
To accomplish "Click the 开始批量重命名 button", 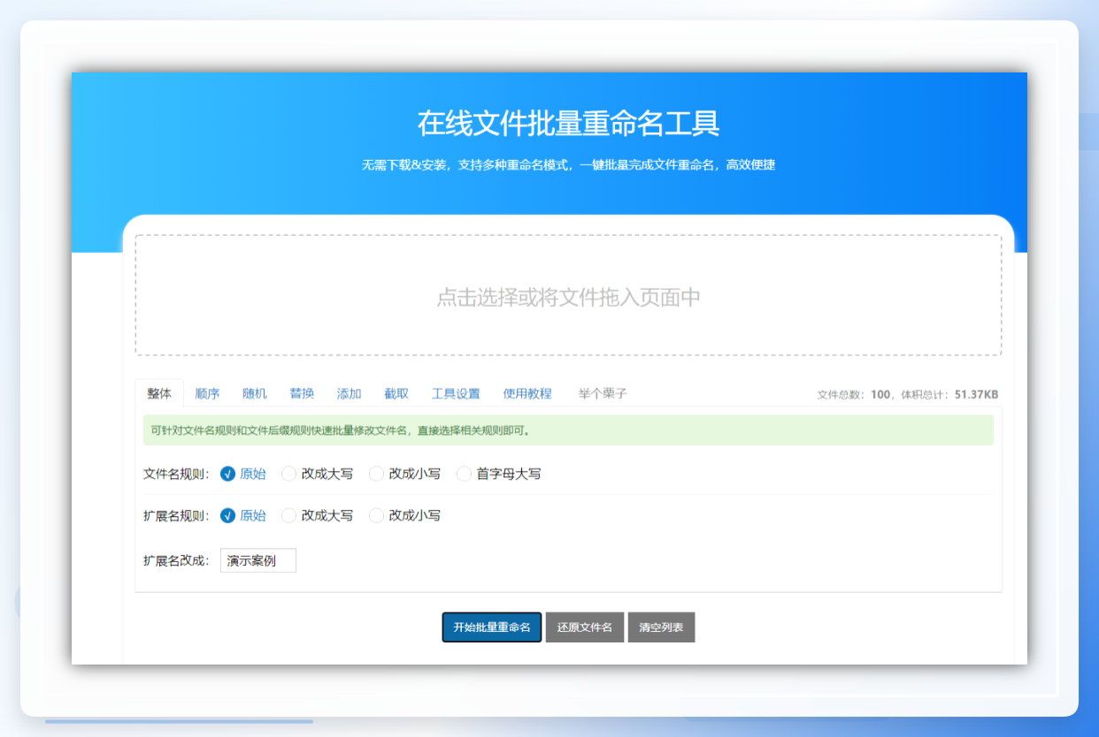I will coord(492,627).
